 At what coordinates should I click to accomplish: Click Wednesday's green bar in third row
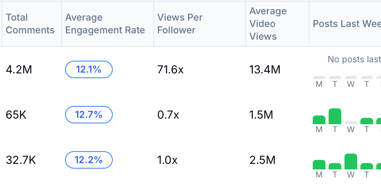(x=351, y=161)
